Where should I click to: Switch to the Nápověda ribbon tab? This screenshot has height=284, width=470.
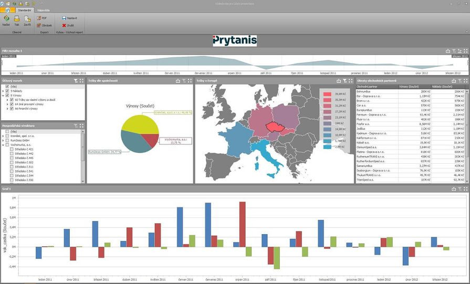pos(43,10)
